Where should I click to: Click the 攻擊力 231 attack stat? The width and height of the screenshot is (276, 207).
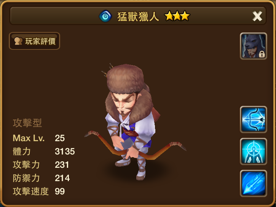(x=41, y=165)
